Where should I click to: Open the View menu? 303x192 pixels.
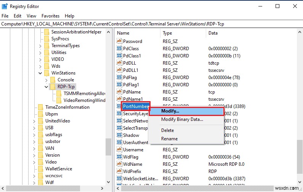tap(31, 16)
